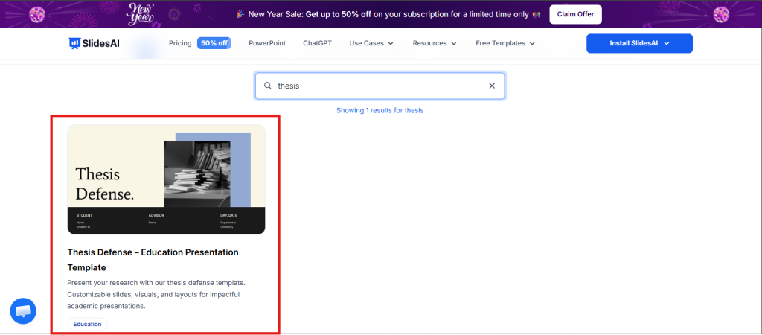762x335 pixels.
Task: Focus the search box containing thesis
Action: tap(378, 86)
